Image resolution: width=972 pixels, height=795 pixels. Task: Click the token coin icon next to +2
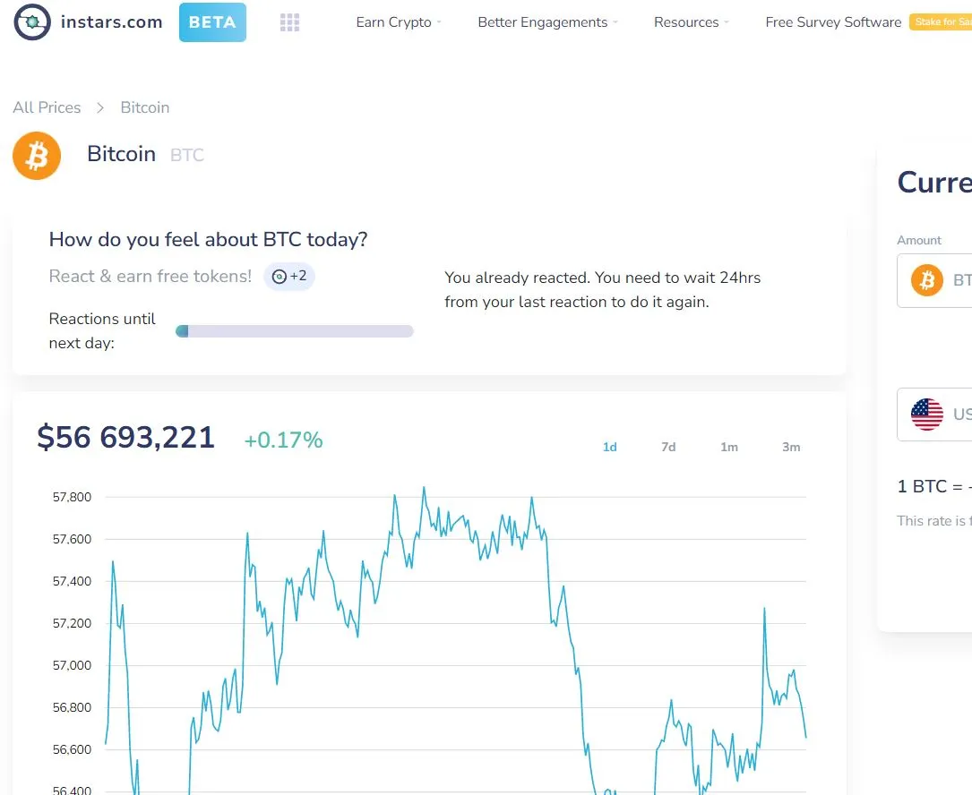click(x=280, y=277)
